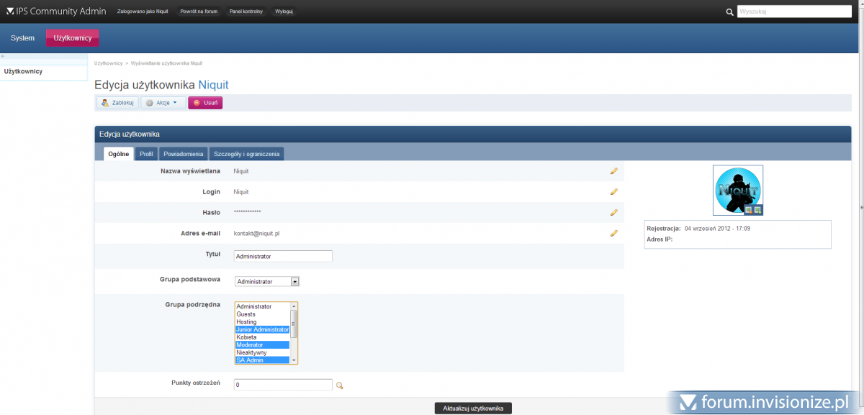Toggle SA Admin in the secondary group list
The width and height of the screenshot is (864, 415).
click(x=262, y=360)
